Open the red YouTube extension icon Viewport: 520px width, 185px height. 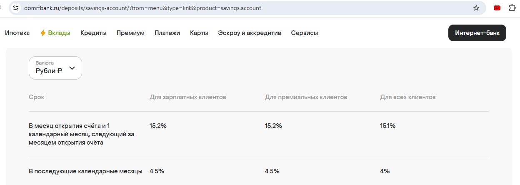pos(497,8)
